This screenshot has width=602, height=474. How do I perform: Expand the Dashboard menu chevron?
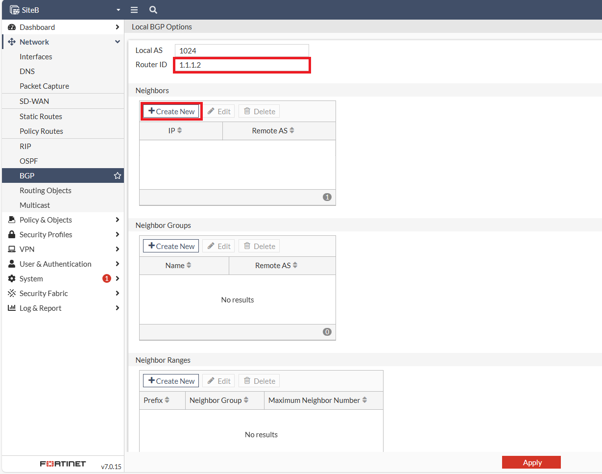coord(118,27)
